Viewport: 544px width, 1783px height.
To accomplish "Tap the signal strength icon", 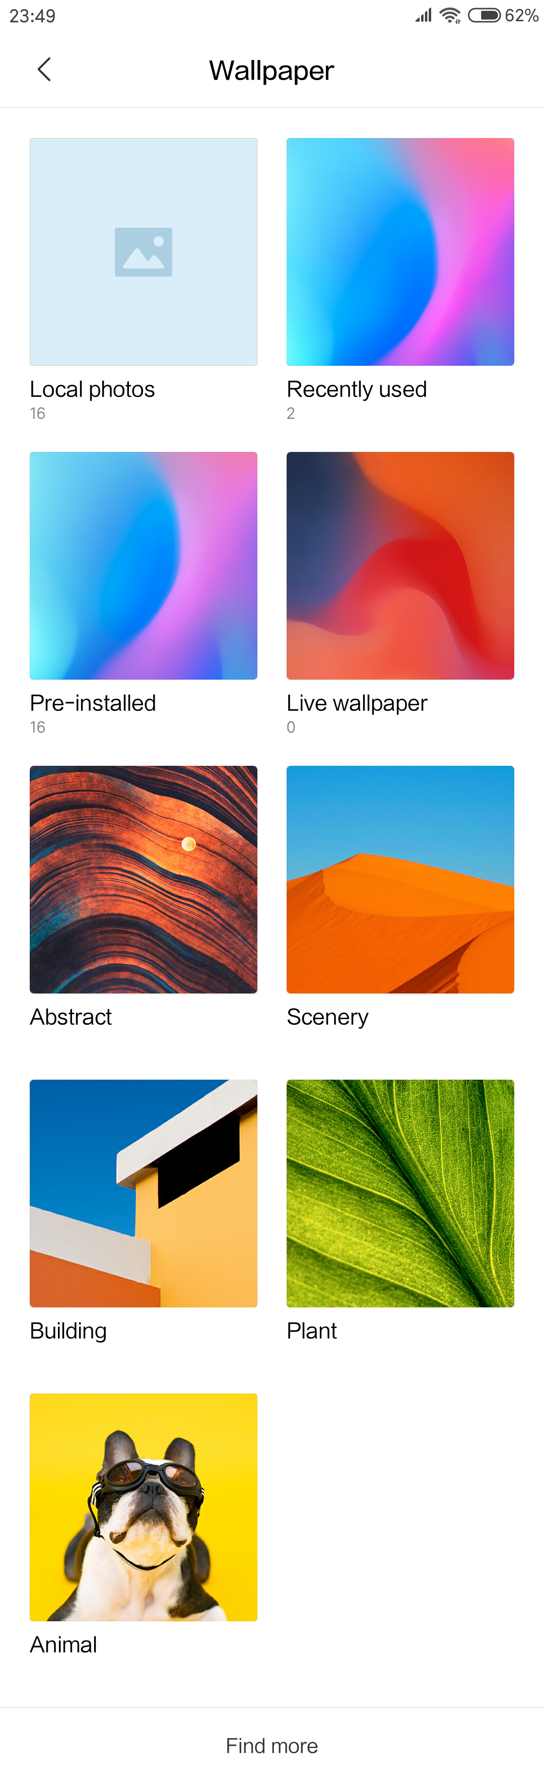I will tap(424, 15).
